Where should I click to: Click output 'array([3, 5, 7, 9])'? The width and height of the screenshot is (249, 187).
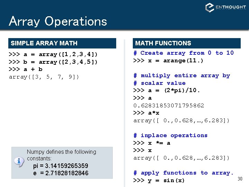[x=44, y=77]
